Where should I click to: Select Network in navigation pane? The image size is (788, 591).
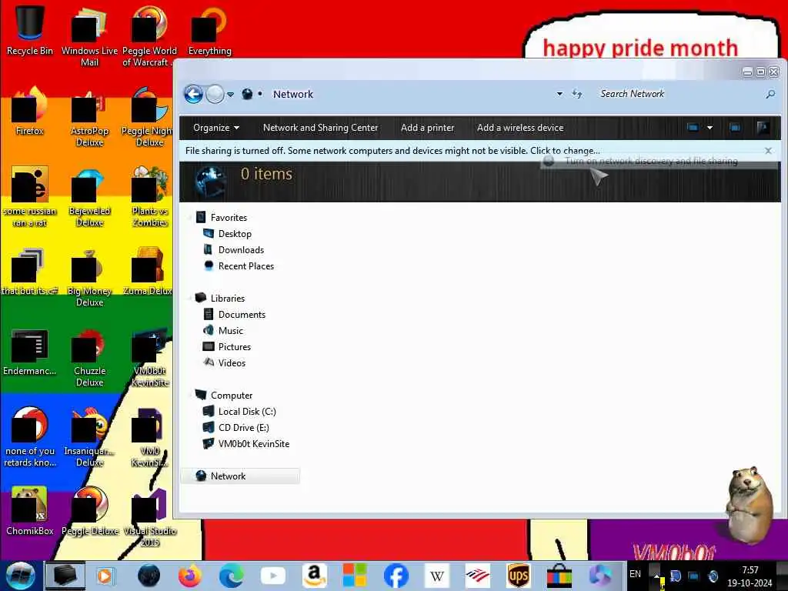click(240, 476)
